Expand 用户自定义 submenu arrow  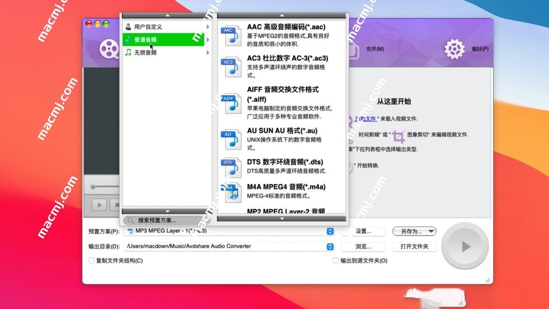point(208,27)
